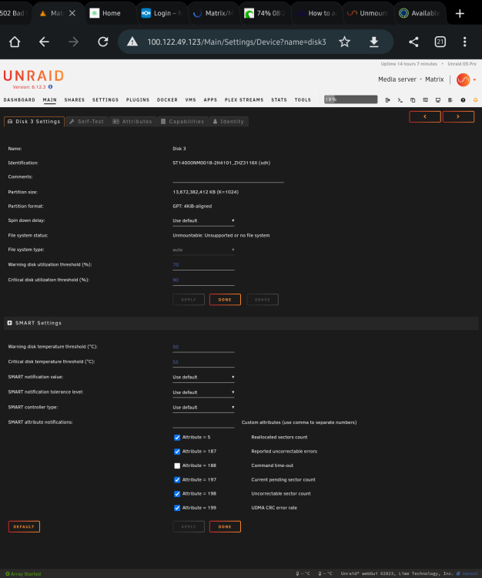Viewport: 482px width, 578px height.
Task: Switch to the Unmount browser tab
Action: click(x=368, y=13)
